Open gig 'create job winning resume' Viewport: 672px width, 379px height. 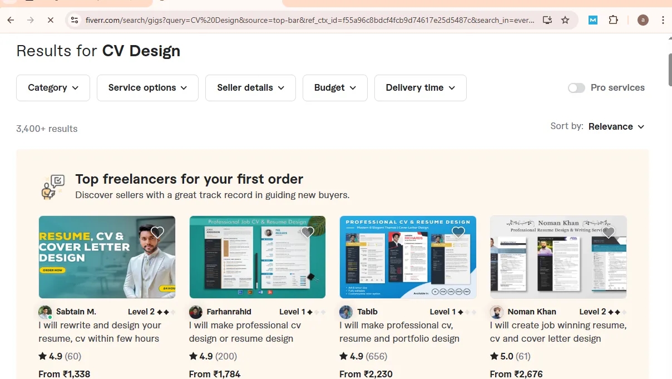click(558, 332)
